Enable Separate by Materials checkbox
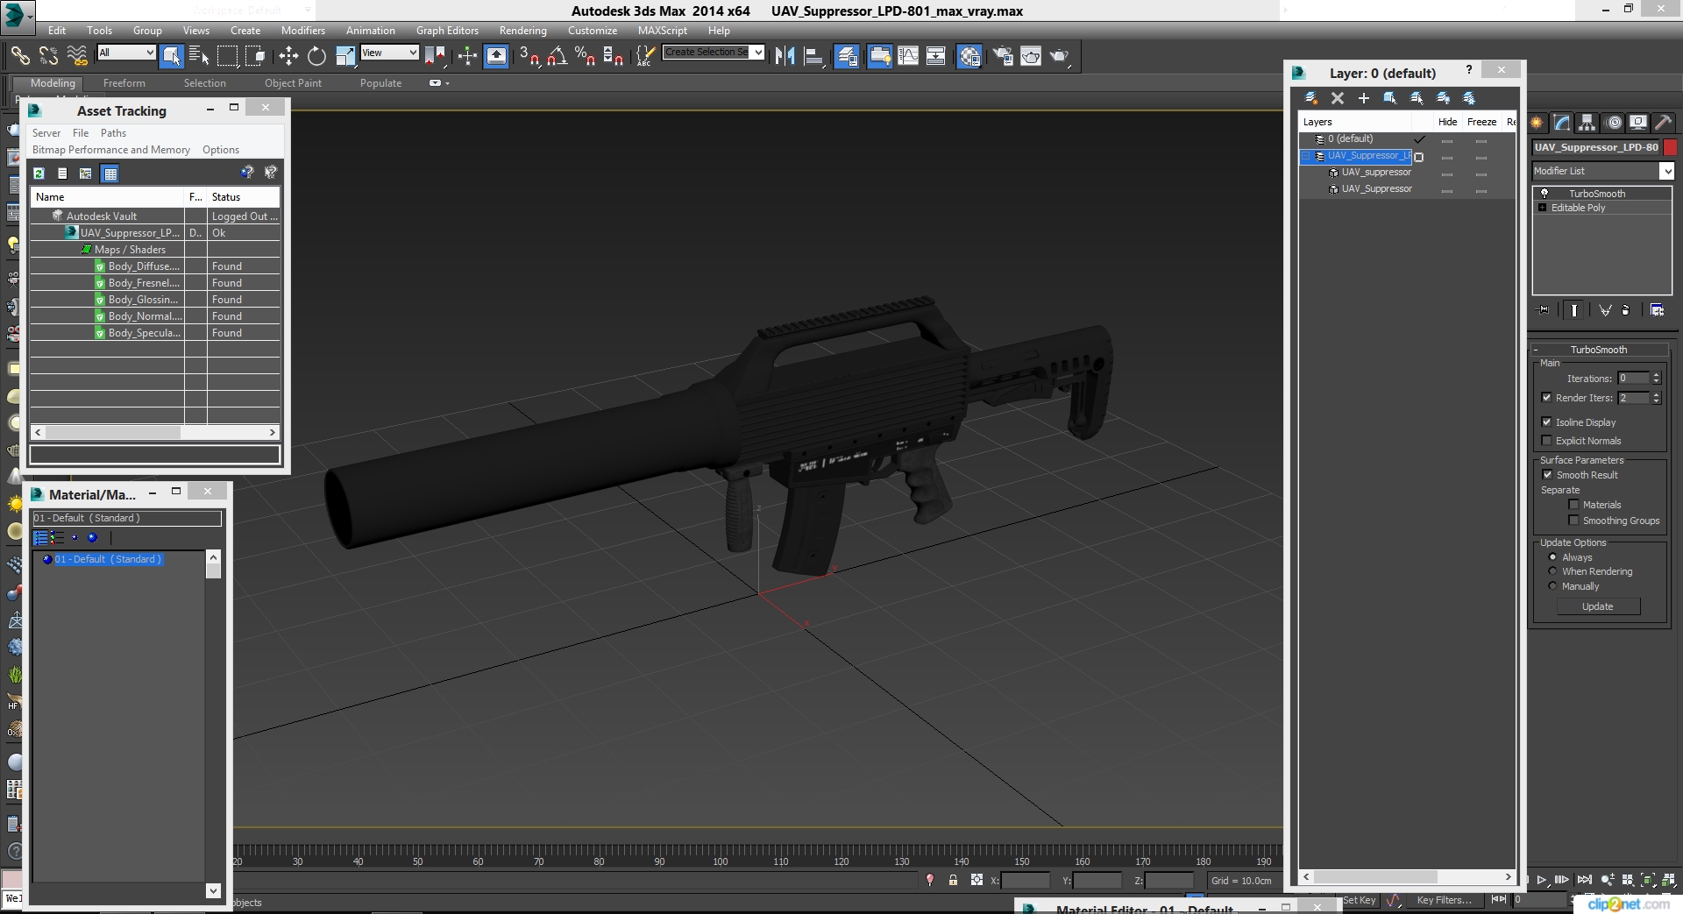Image resolution: width=1683 pixels, height=914 pixels. pos(1573,505)
